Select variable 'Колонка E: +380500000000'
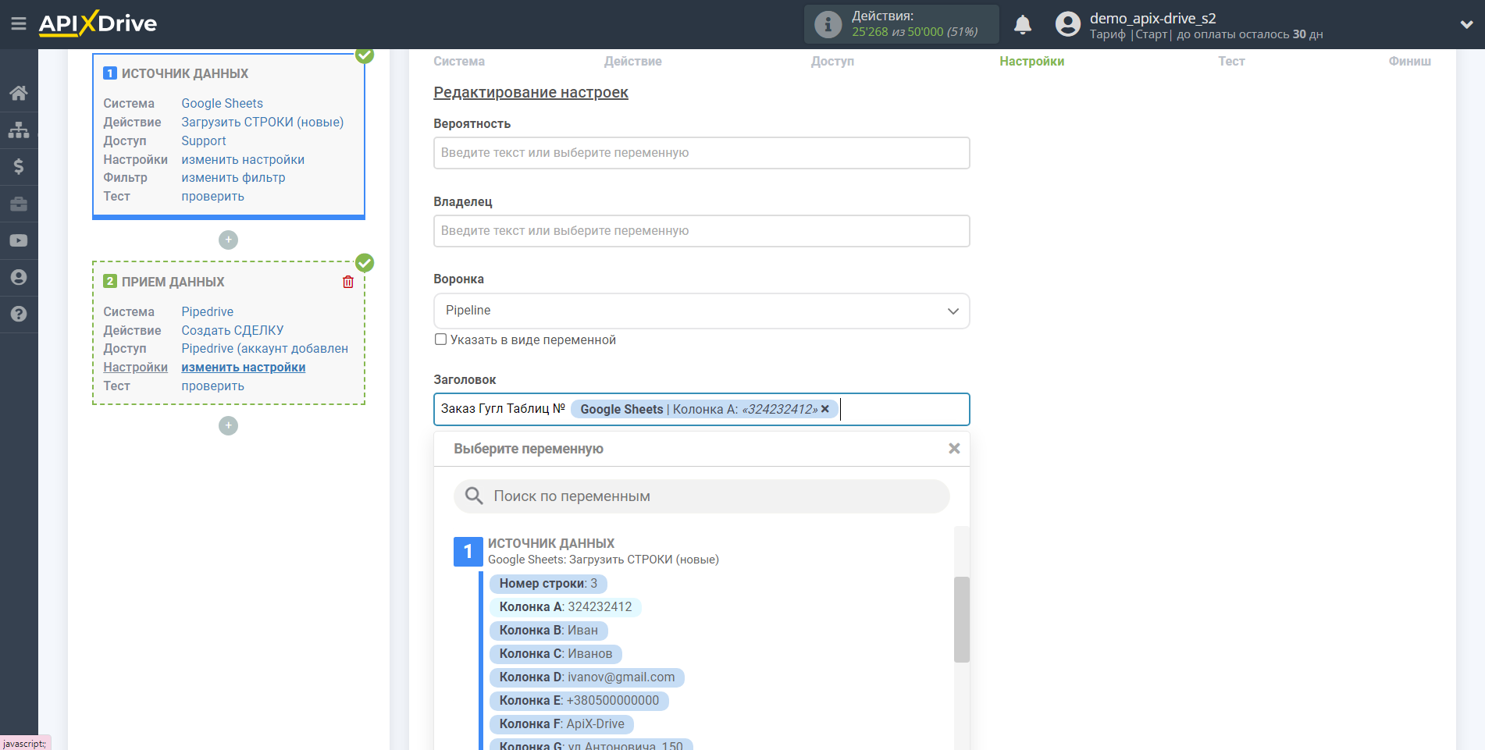 (x=579, y=700)
